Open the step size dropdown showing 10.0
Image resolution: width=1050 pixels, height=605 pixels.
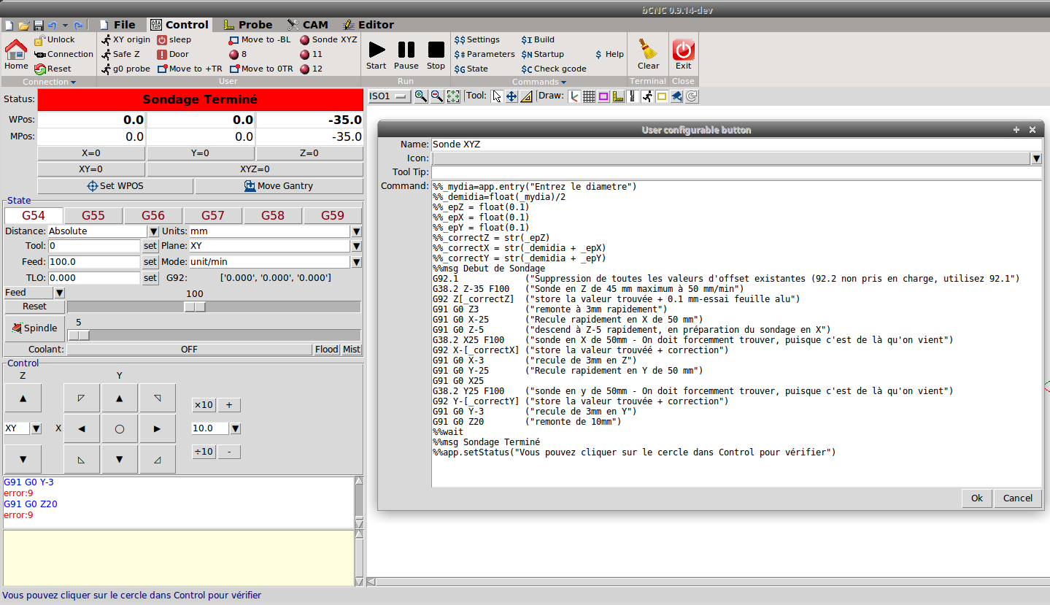click(x=234, y=428)
